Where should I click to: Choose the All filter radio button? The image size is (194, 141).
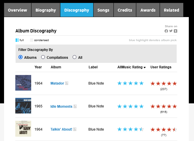click(x=74, y=57)
